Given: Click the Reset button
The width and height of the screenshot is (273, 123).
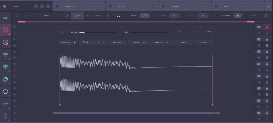Looking at the screenshot, I should pos(204,42).
